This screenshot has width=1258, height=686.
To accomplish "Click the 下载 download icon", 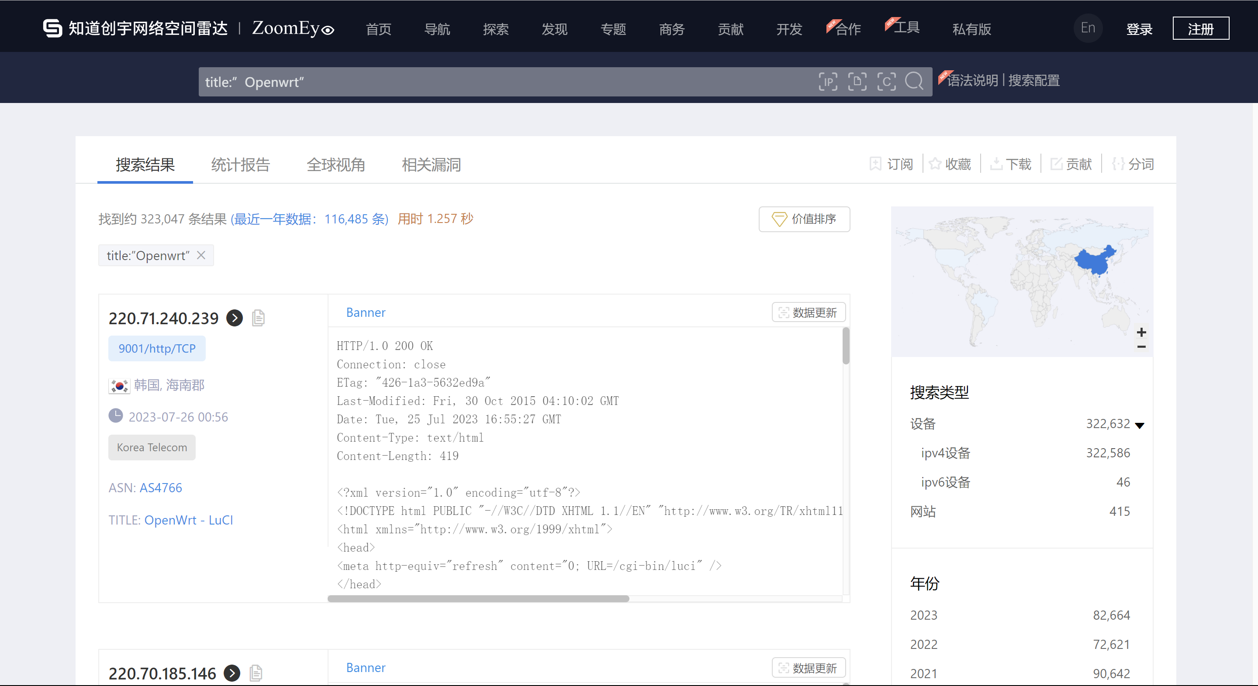I will [x=996, y=164].
